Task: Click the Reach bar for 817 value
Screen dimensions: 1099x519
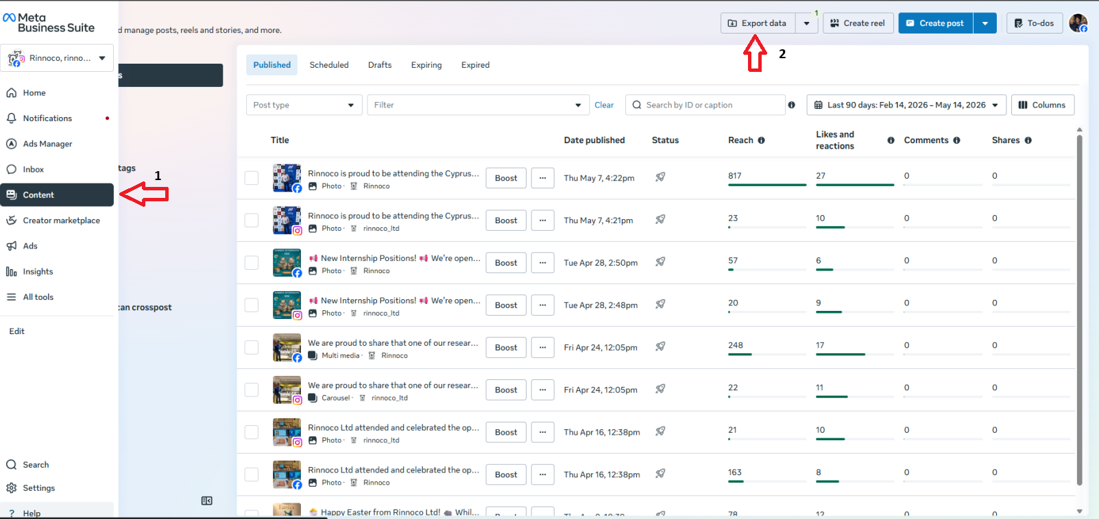Action: tap(767, 185)
